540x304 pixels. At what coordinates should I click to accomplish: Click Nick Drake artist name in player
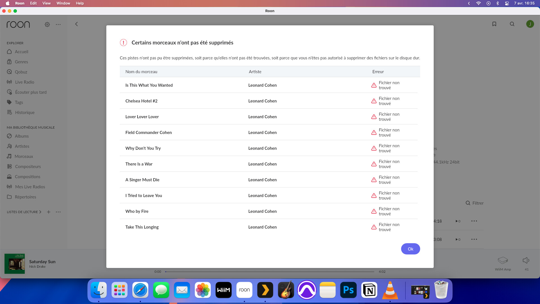coord(37,267)
